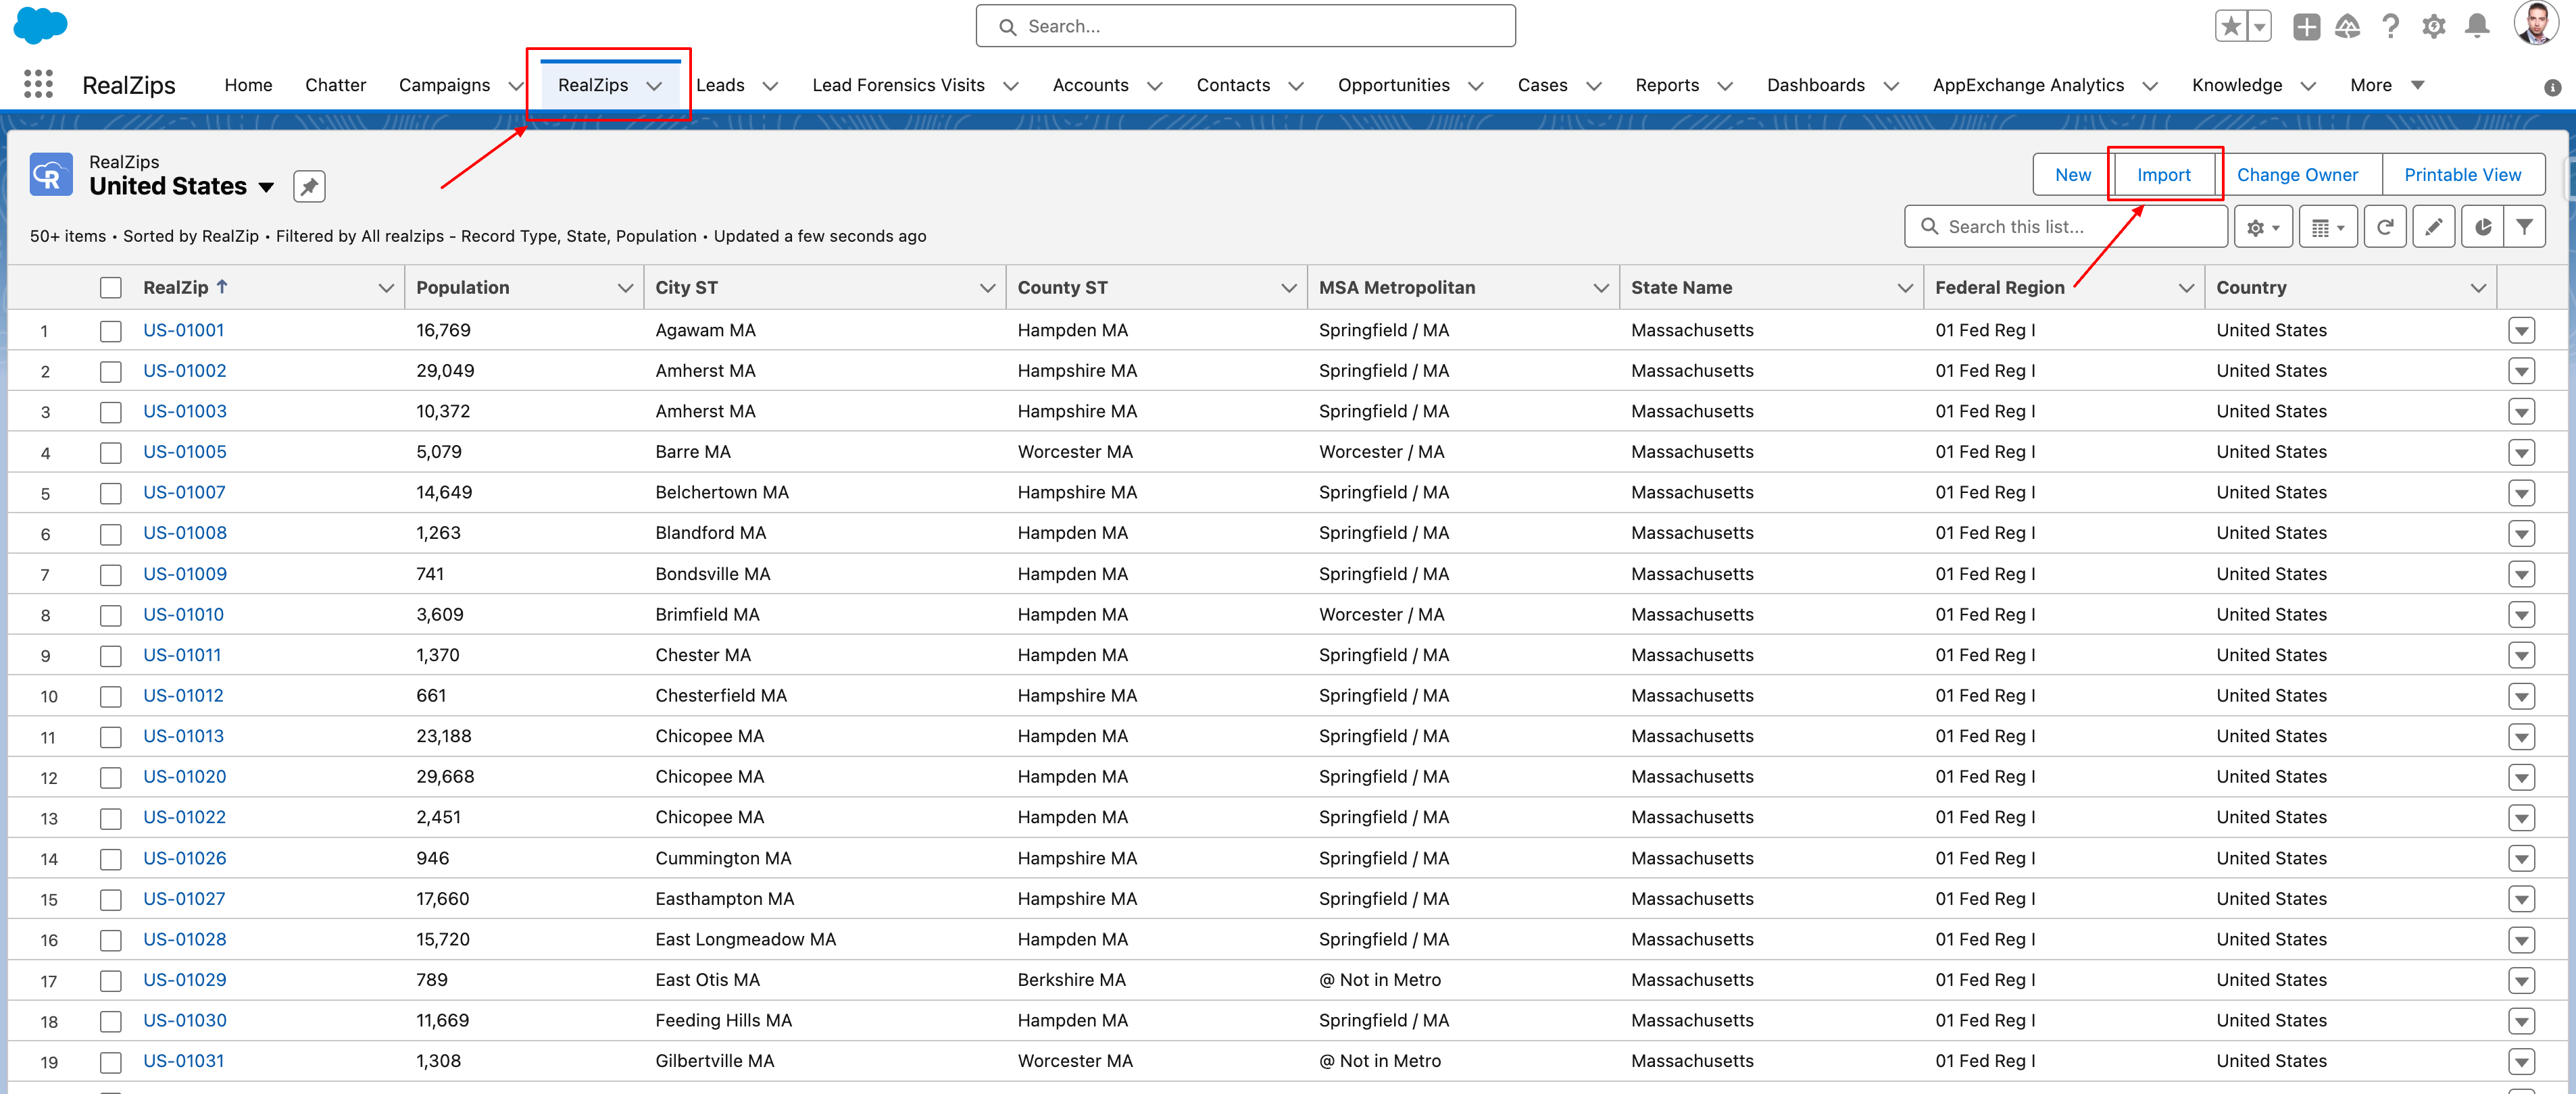Image resolution: width=2576 pixels, height=1094 pixels.
Task: Expand the Population column header menu
Action: click(x=627, y=287)
